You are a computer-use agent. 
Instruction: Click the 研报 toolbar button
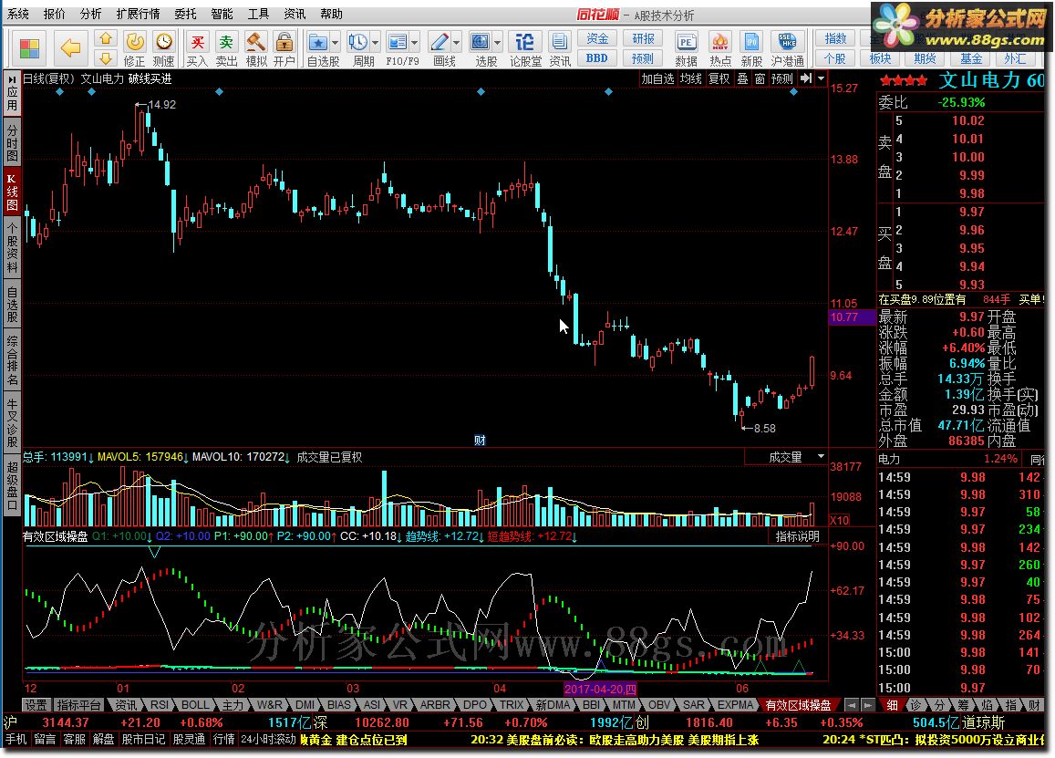tap(643, 39)
